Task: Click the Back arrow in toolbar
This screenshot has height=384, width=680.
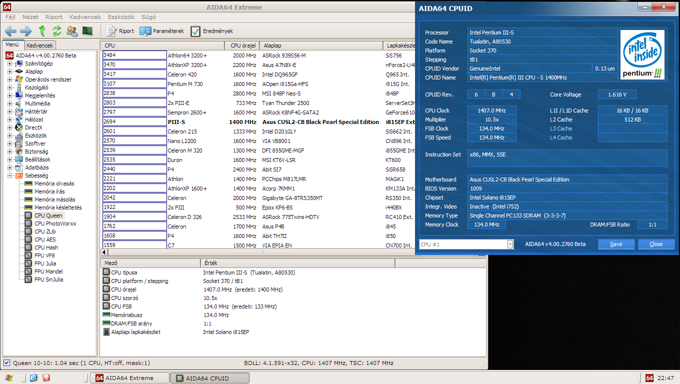Action: 10,31
